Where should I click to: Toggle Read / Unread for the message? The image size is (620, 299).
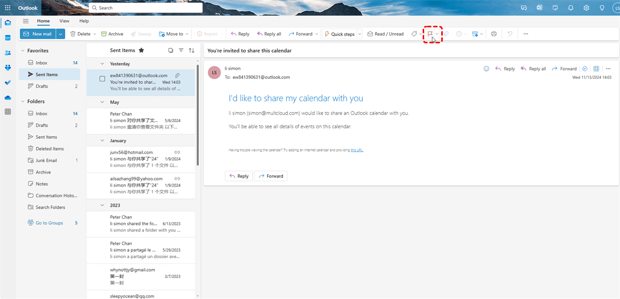[385, 34]
